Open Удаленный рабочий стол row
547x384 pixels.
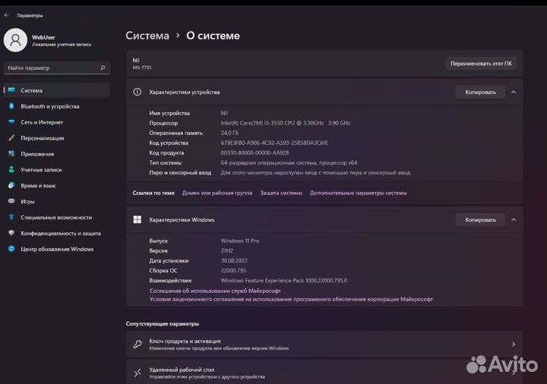(x=324, y=373)
